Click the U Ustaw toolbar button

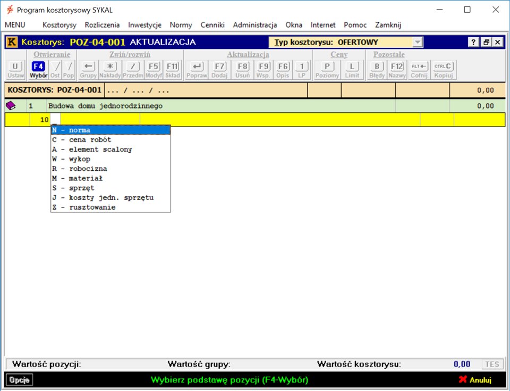pos(15,70)
